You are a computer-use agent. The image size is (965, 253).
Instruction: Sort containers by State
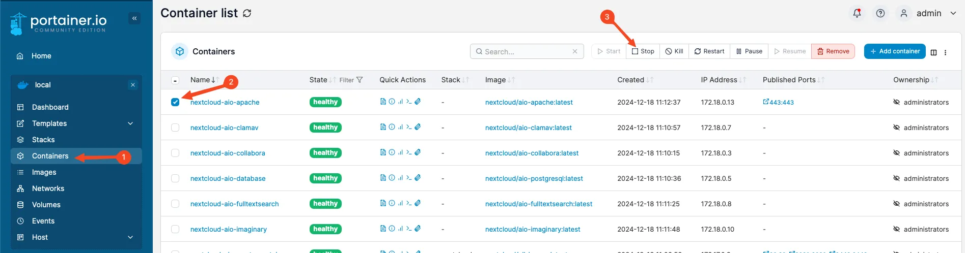[322, 80]
